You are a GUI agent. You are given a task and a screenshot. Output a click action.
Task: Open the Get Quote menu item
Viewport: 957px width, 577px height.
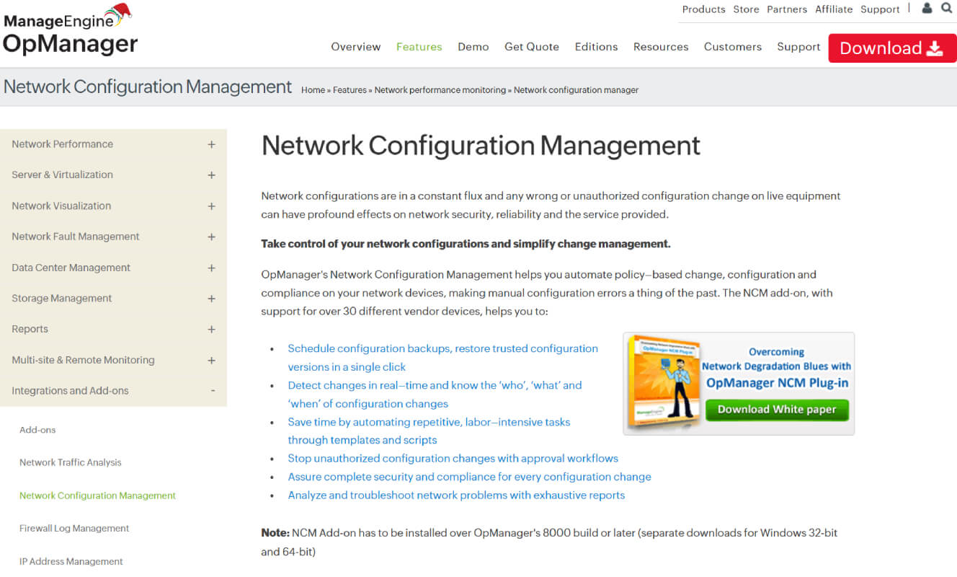point(532,47)
